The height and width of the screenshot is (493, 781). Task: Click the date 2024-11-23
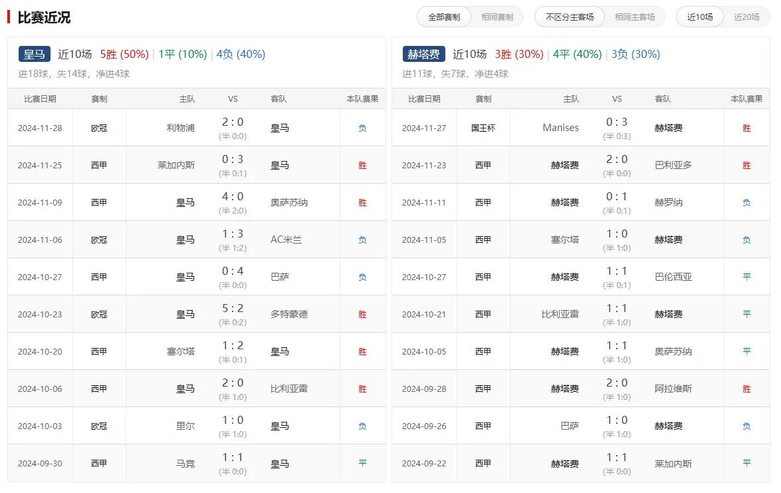(x=424, y=165)
